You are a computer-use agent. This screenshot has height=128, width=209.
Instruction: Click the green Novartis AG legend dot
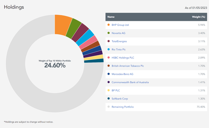(x=108, y=33)
